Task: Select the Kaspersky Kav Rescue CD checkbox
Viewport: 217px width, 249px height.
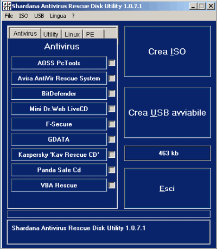Action: (112, 155)
